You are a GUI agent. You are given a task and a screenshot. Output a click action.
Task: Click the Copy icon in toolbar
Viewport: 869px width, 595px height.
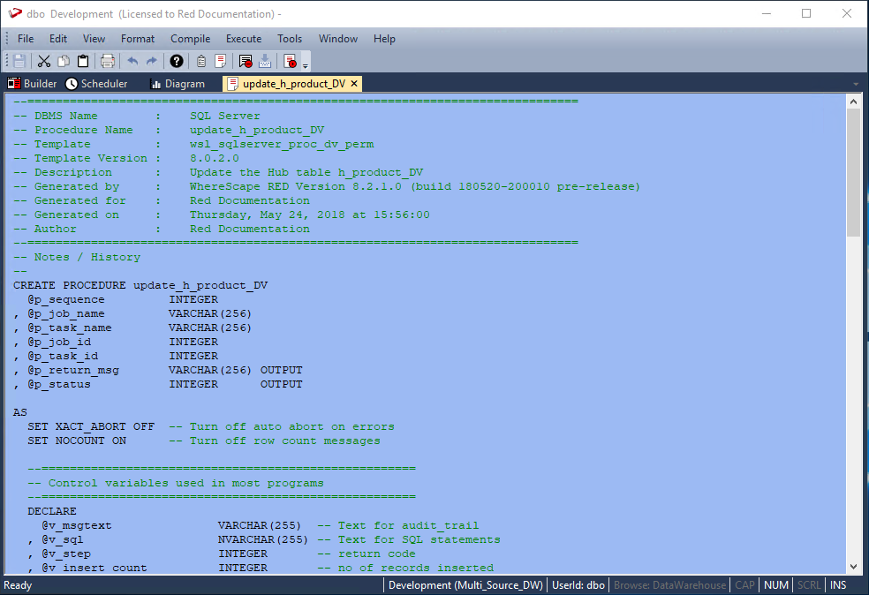coord(64,61)
